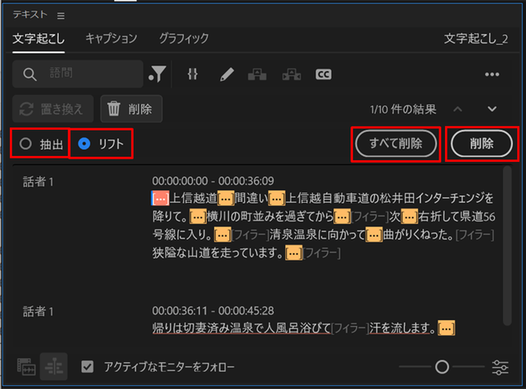Click the transcript vertical scrollbar

pos(507,246)
